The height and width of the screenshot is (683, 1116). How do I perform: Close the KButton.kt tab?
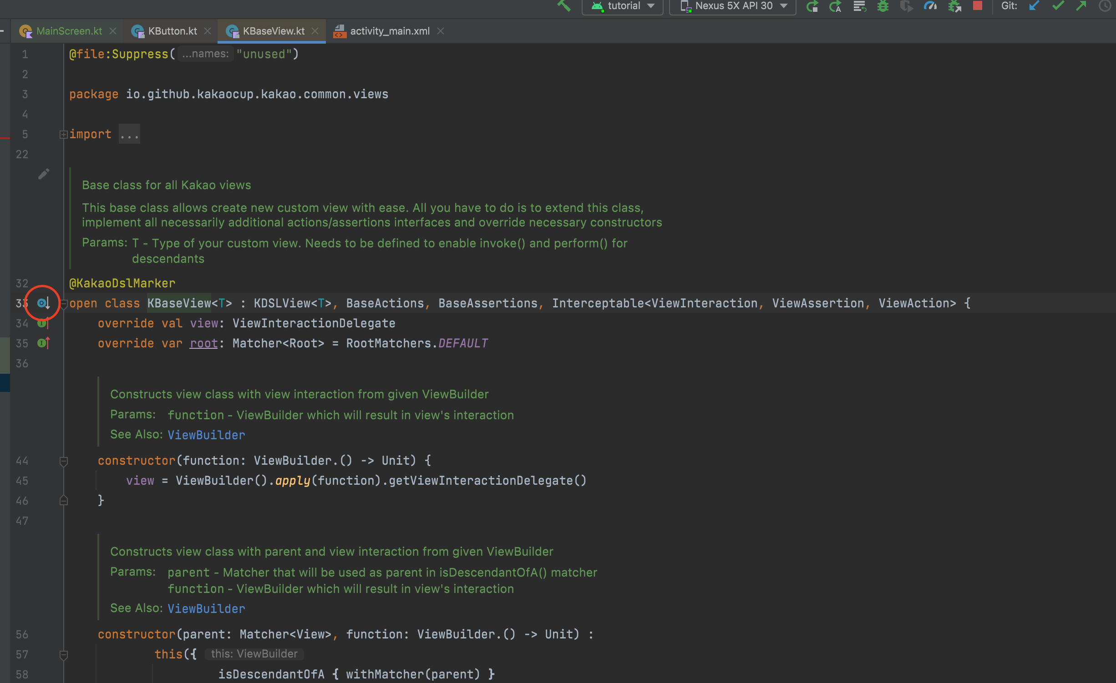(x=208, y=31)
